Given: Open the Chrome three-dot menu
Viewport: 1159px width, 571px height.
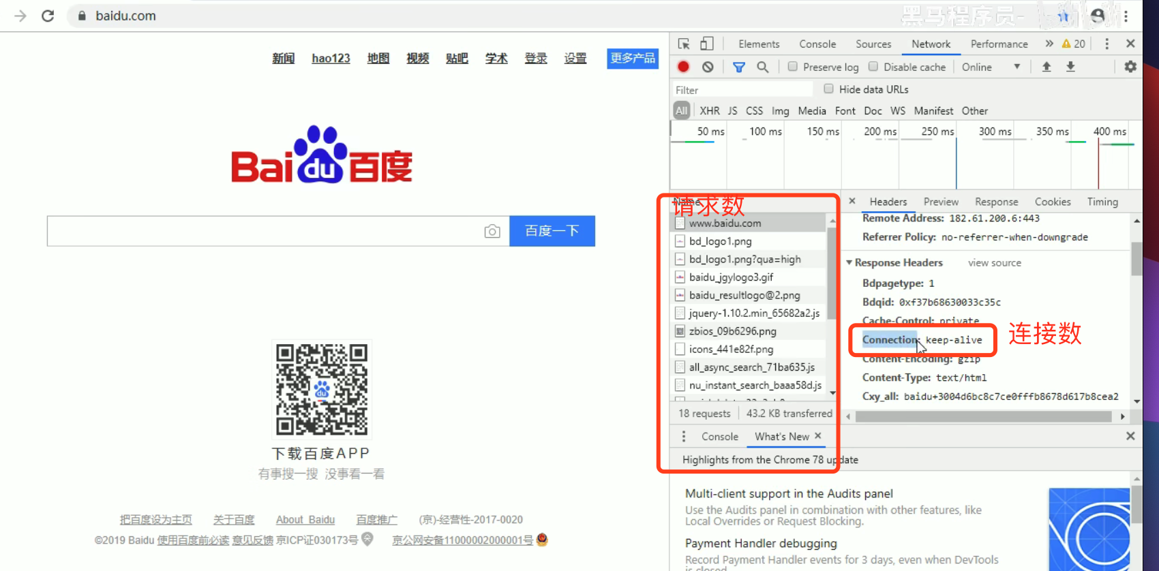Looking at the screenshot, I should click(x=1126, y=16).
